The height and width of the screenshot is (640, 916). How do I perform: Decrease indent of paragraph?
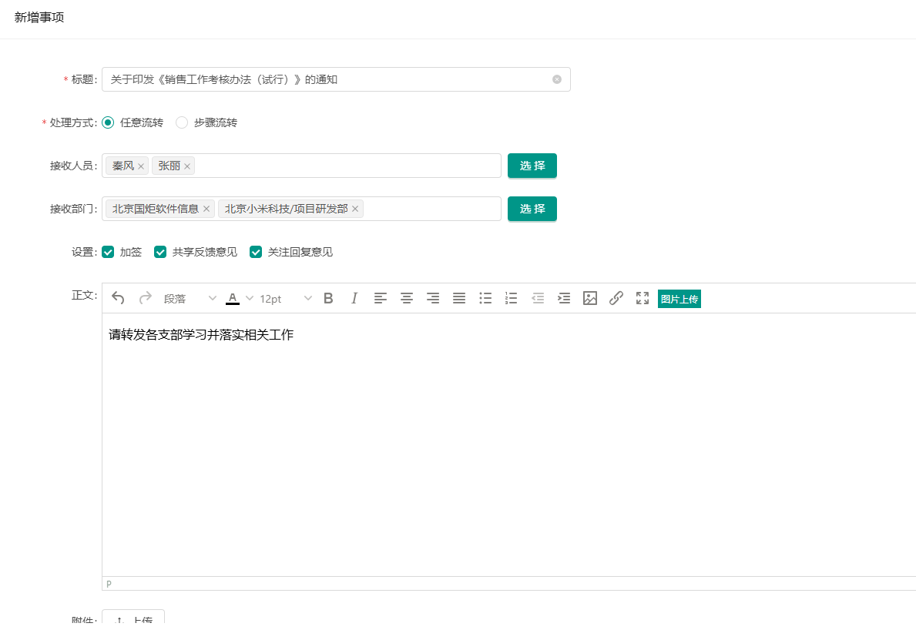click(538, 298)
